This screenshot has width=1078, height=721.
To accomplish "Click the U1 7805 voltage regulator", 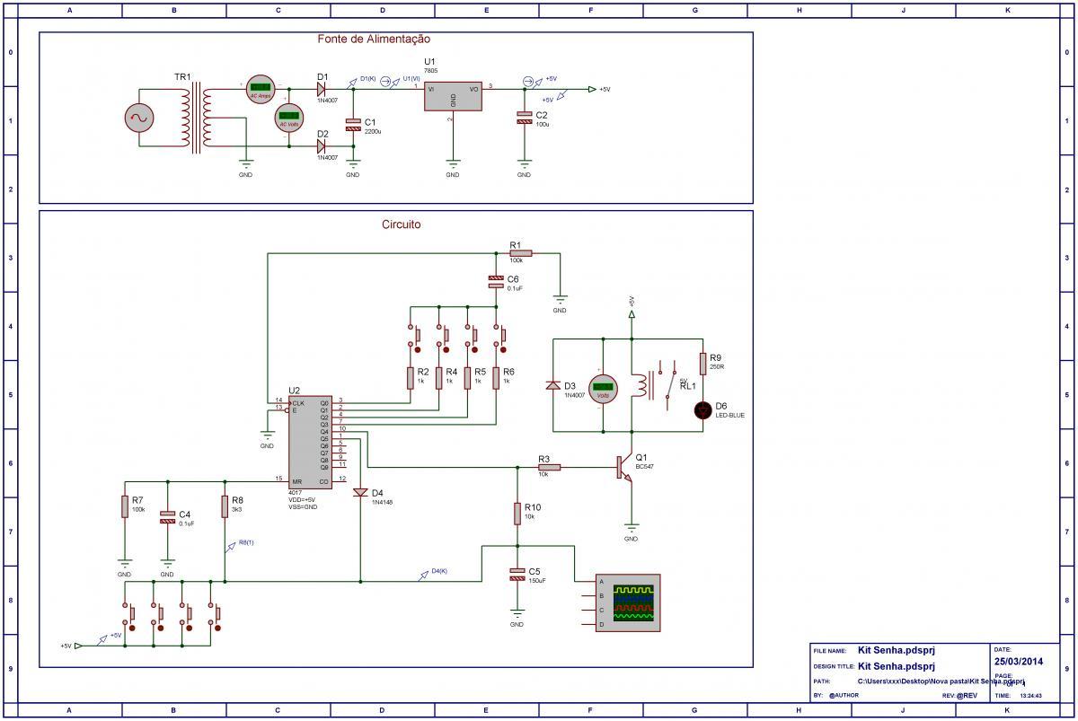I will click(x=453, y=96).
